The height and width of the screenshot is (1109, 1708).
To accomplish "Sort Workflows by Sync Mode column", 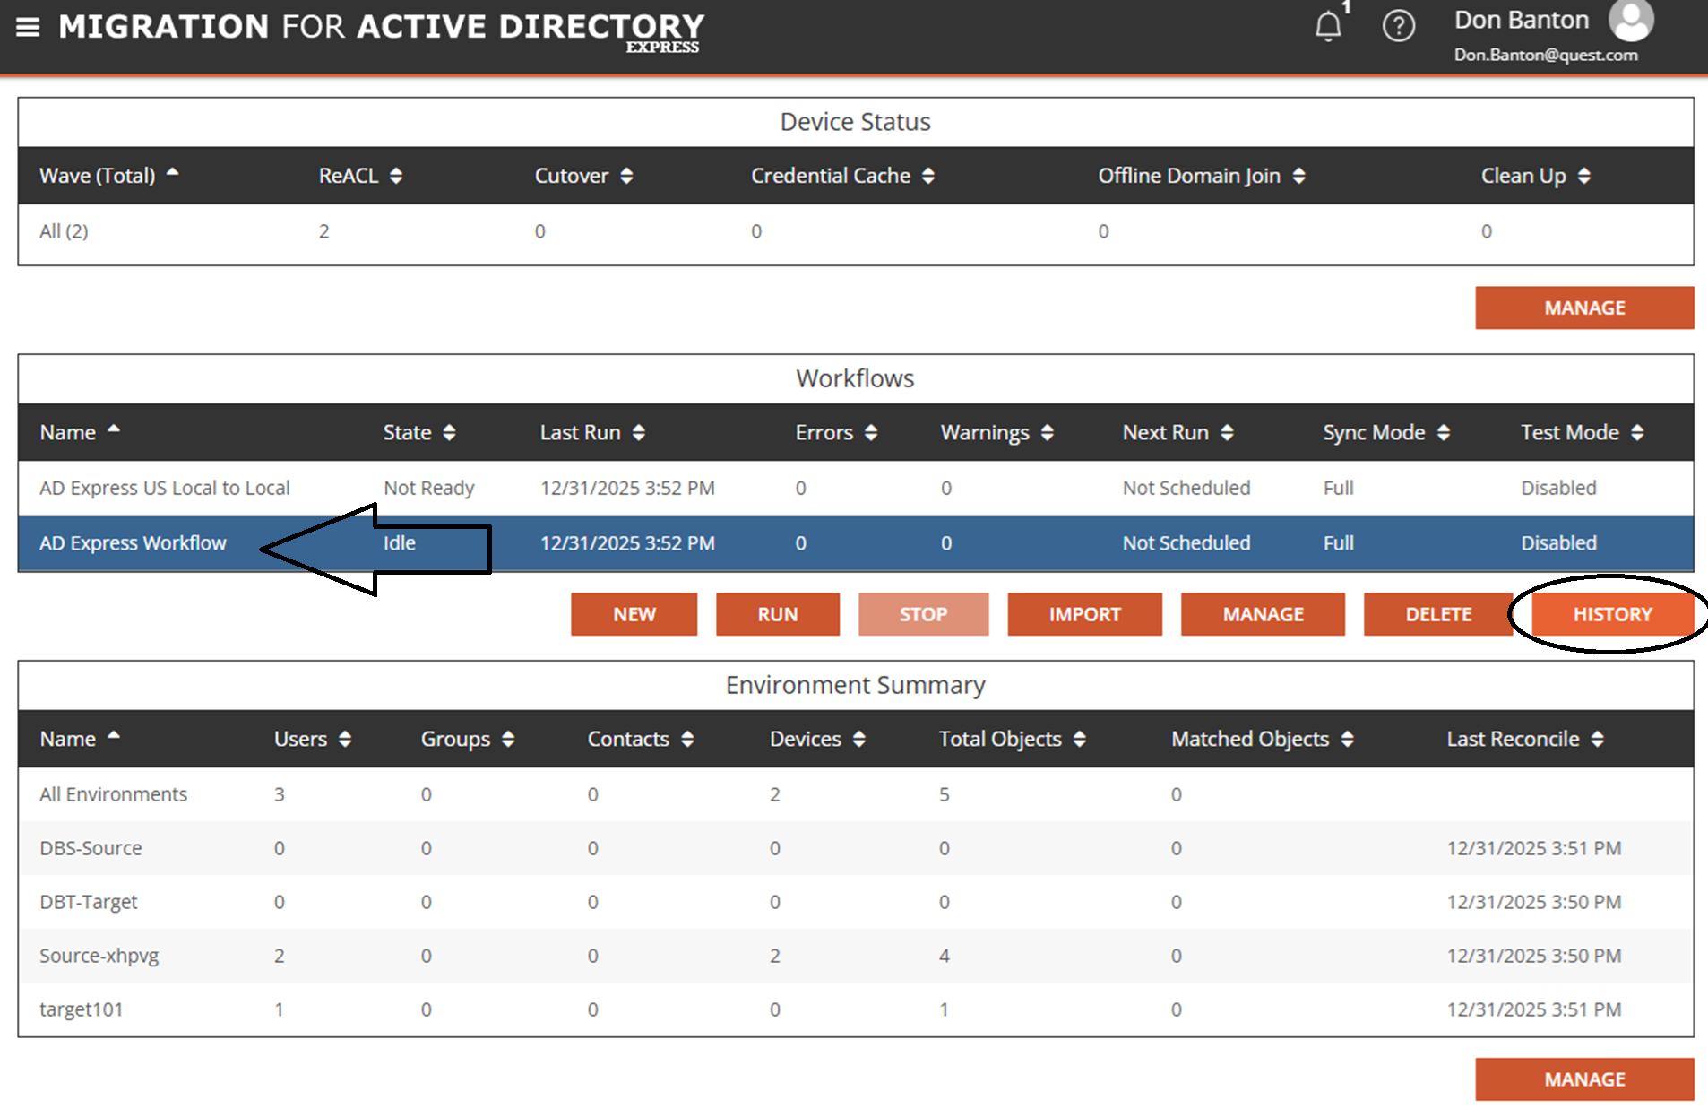I will (1385, 432).
